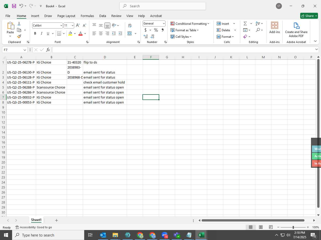Switch to the Page Layout tab
Viewport: 321px width, 240px height.
pyautogui.click(x=66, y=16)
